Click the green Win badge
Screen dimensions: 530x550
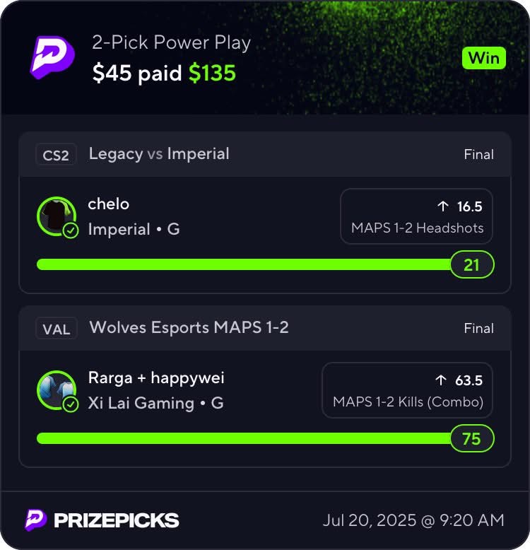[x=484, y=58]
